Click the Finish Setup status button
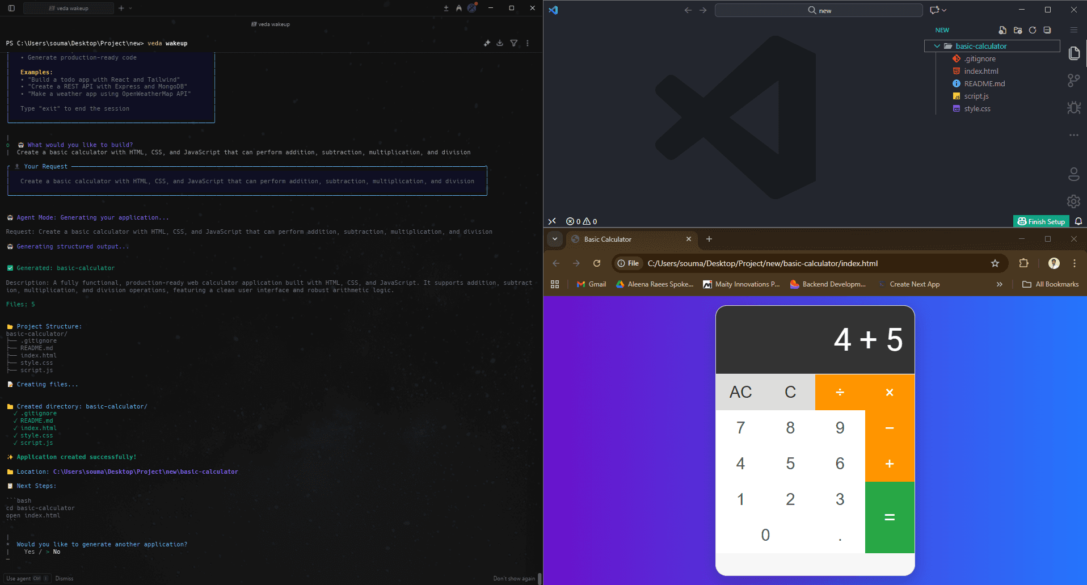Screen dimensions: 1087x585 pos(1041,221)
